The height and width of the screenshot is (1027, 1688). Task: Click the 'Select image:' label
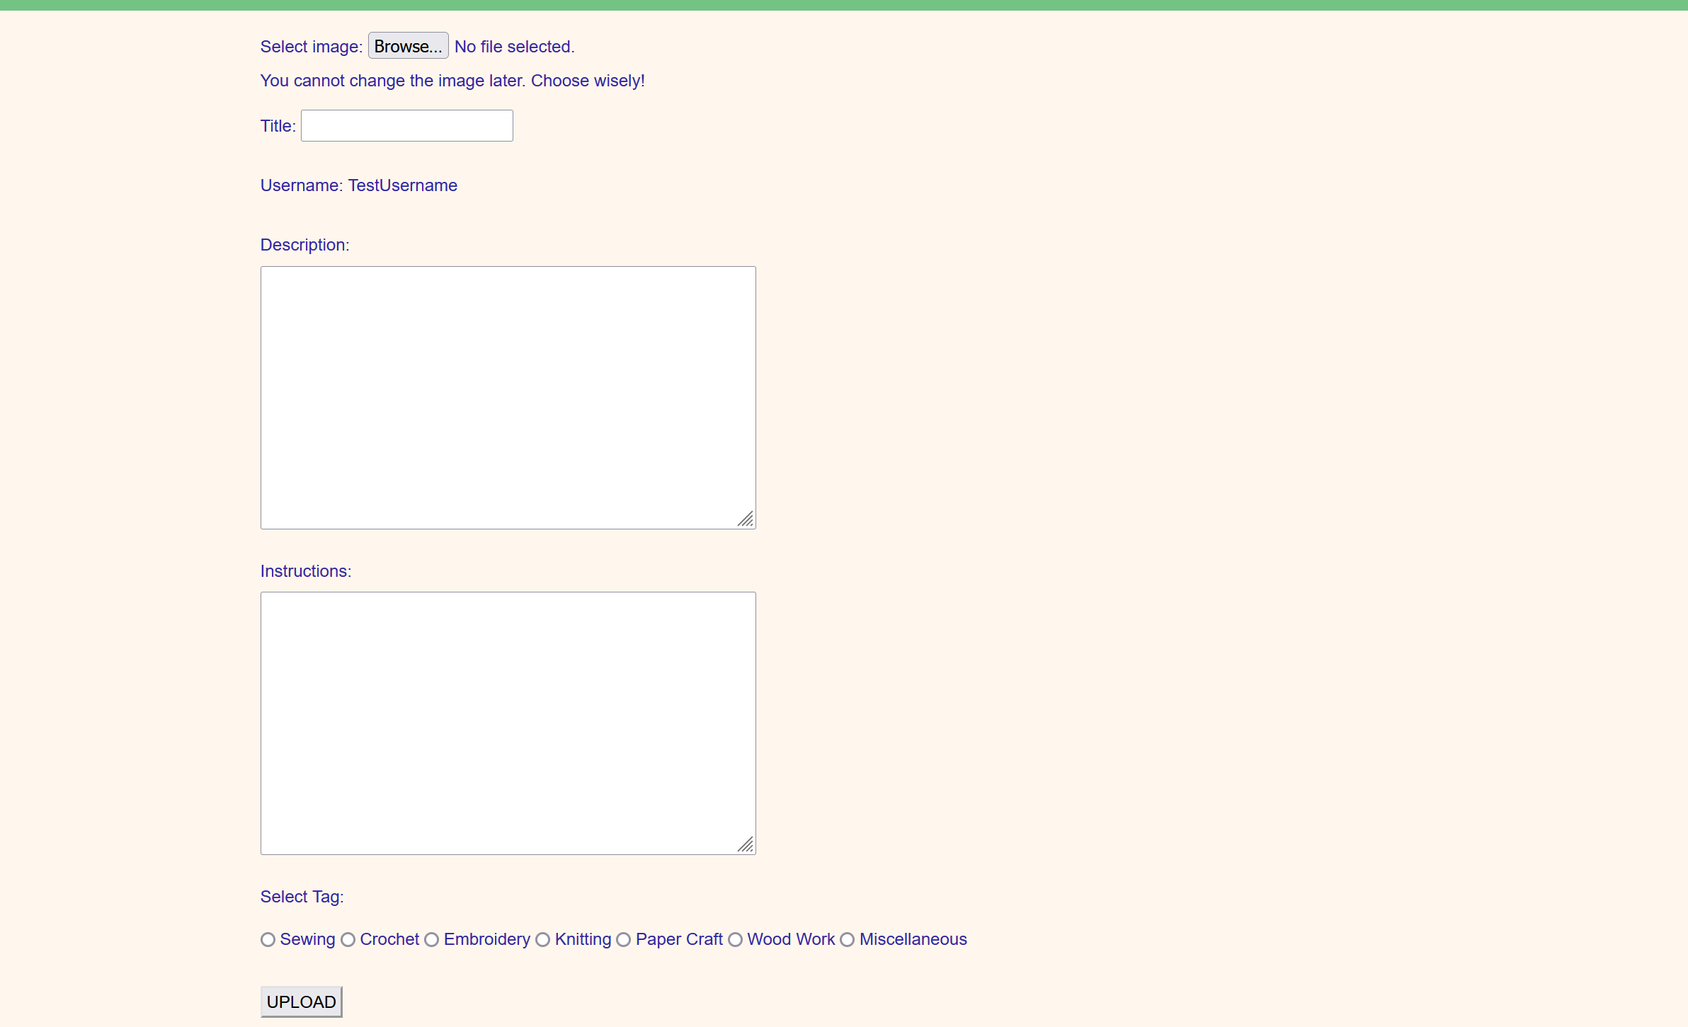311,47
